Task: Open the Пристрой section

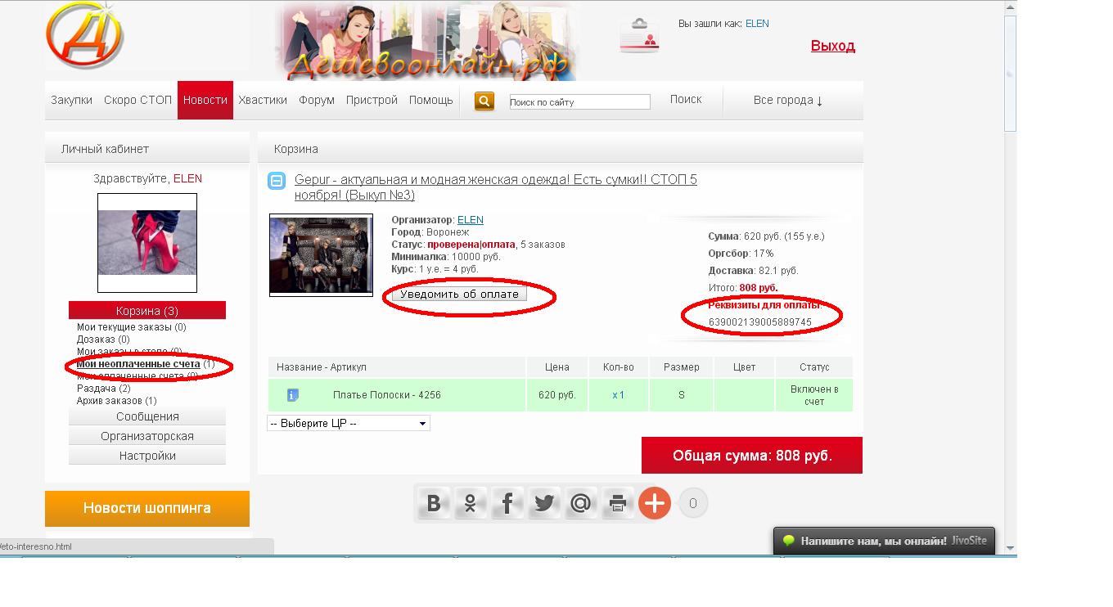Action: tap(372, 100)
